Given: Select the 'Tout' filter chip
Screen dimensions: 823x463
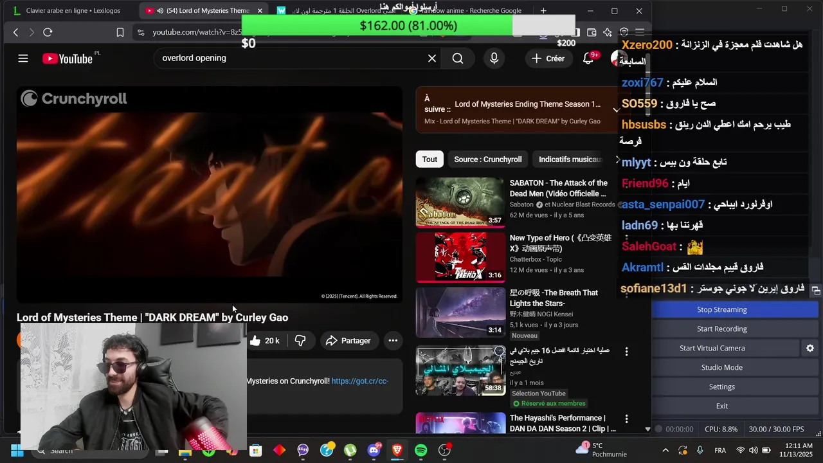Looking at the screenshot, I should coord(430,159).
